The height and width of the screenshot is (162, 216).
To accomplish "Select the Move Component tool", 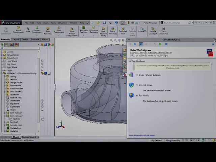I will 59,30.
